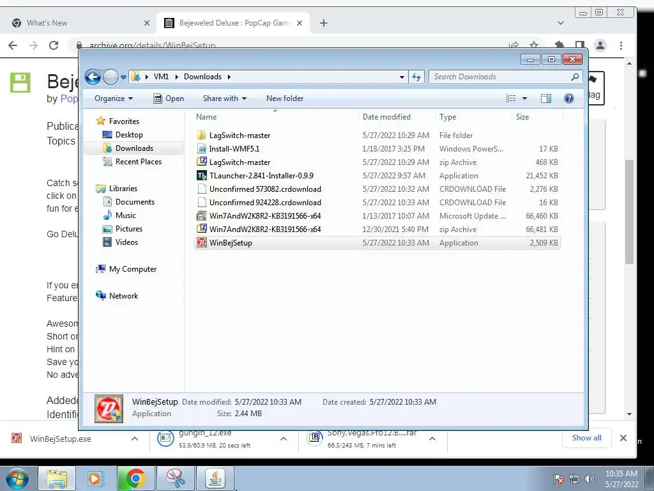Click Show all downloads in Chrome
Image resolution: width=654 pixels, height=491 pixels.
[586, 438]
